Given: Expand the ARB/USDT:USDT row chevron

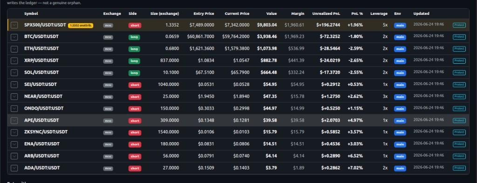Looking at the screenshot, I should click(x=14, y=156).
